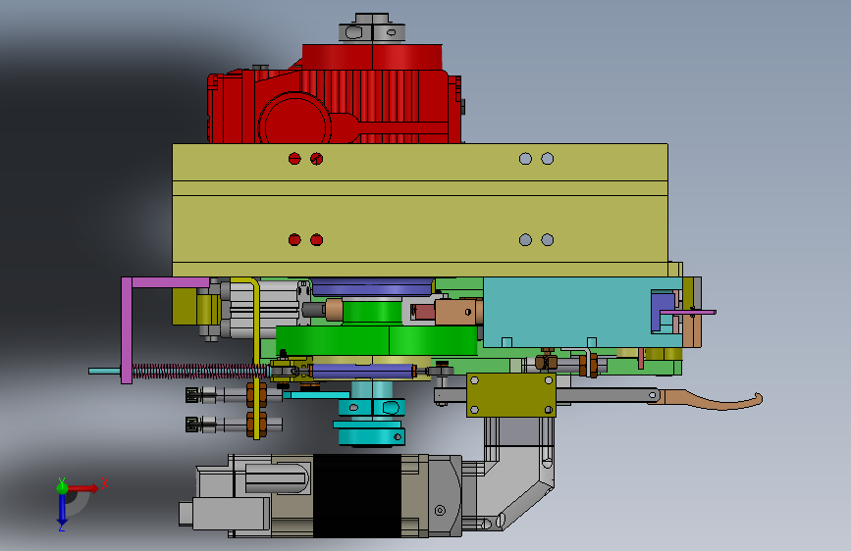Select the red gear motor housing
Viewport: 851px width, 551px height.
[x=335, y=95]
